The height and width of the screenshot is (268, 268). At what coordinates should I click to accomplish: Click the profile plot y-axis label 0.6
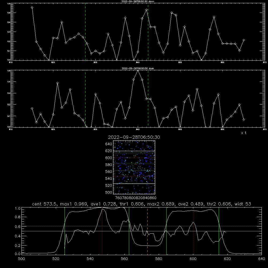click(18, 226)
